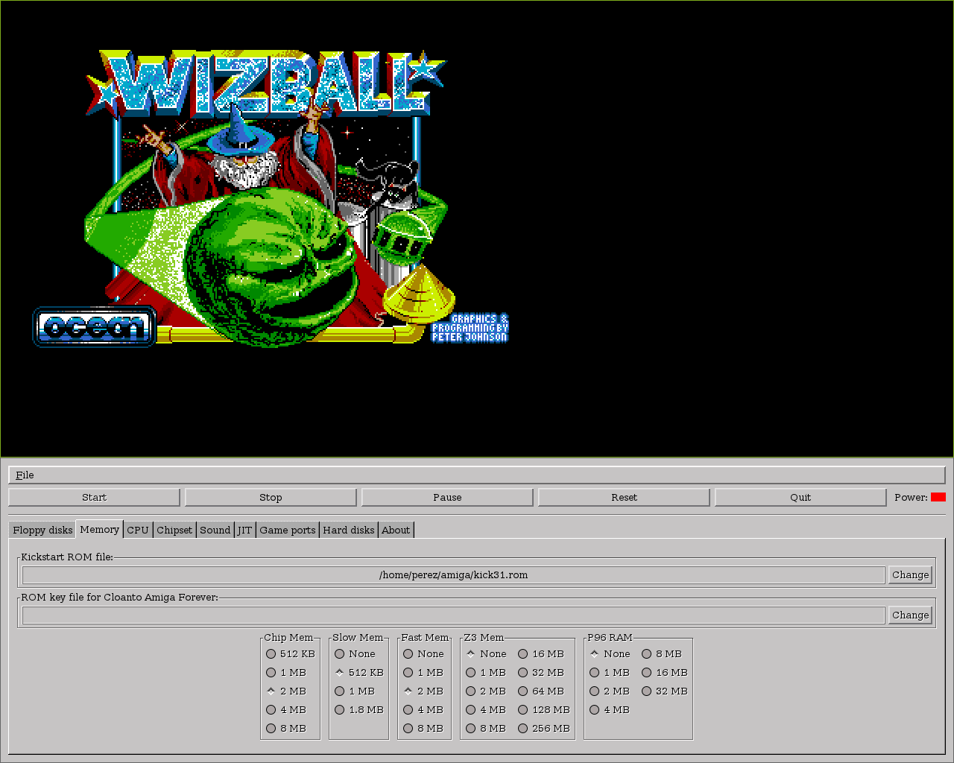Select 32 MB Z3 Mem option
The width and height of the screenshot is (954, 763).
click(541, 673)
